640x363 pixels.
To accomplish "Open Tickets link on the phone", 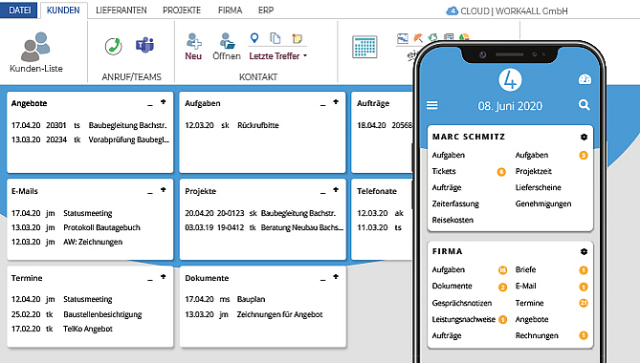I will pyautogui.click(x=444, y=171).
